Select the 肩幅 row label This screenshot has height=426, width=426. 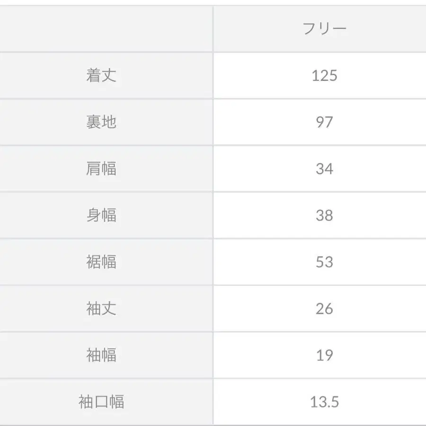(x=101, y=169)
